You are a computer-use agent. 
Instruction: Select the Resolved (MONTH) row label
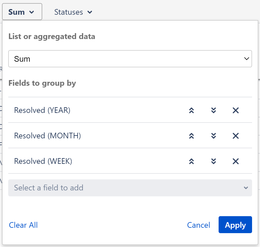click(47, 136)
